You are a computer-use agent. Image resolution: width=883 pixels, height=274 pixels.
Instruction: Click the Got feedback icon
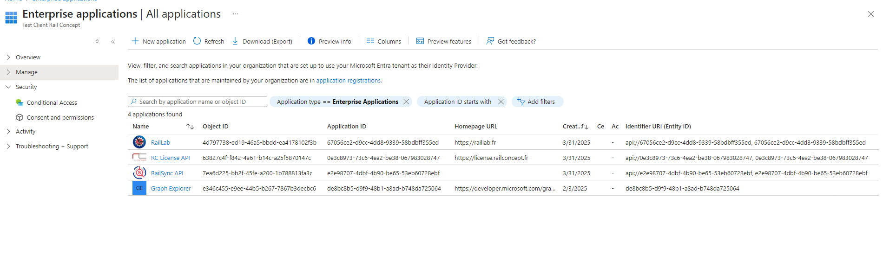[x=490, y=41]
